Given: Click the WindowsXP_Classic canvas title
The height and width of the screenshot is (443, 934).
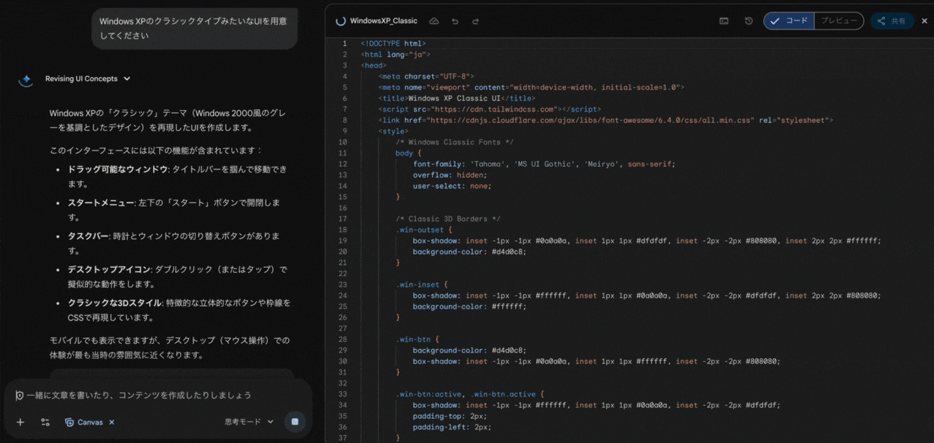Looking at the screenshot, I should point(384,21).
